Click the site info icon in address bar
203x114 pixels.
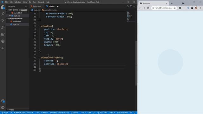tap(153, 8)
